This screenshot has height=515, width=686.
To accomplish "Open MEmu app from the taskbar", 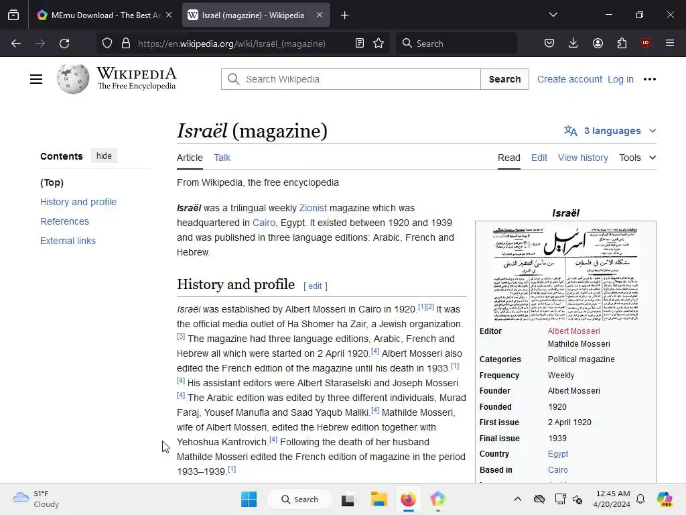I will (437, 499).
